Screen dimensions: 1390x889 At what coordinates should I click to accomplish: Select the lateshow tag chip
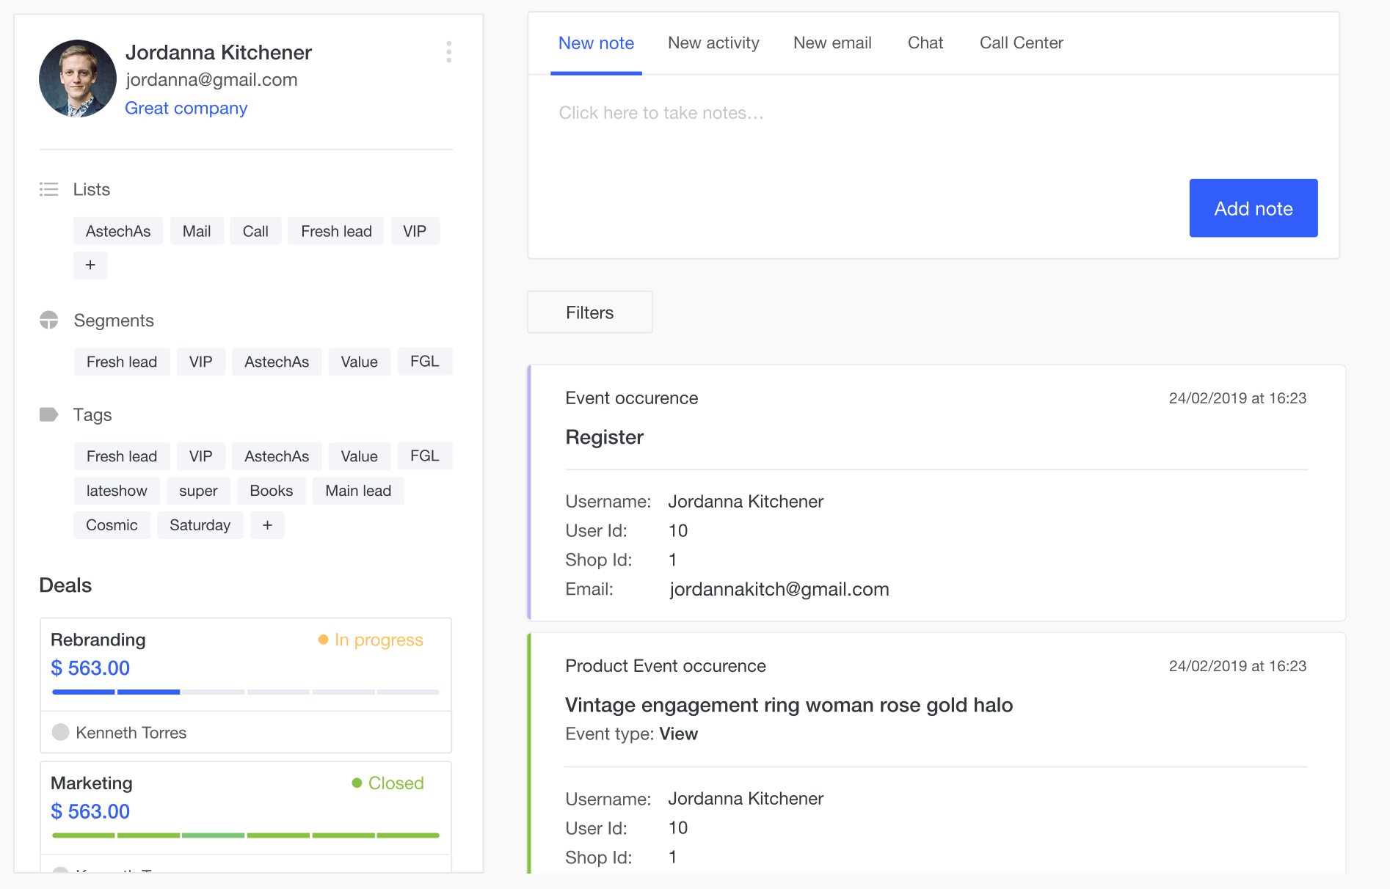117,491
